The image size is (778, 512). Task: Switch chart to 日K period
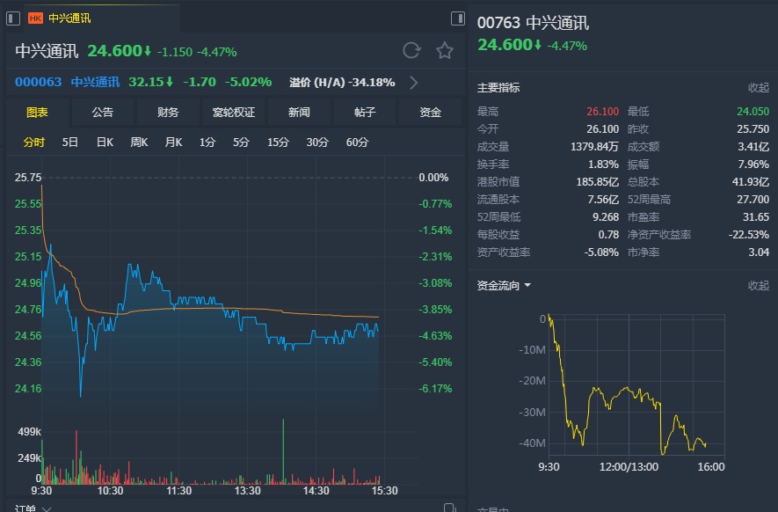click(105, 143)
